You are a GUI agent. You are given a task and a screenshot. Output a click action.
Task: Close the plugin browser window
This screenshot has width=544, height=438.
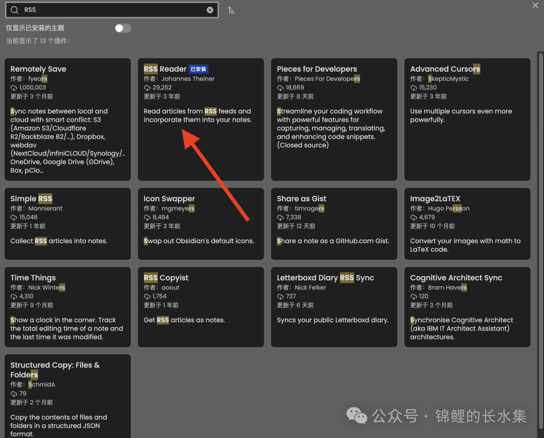(535, 6)
